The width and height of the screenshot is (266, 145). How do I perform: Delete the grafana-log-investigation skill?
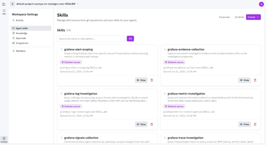[x=152, y=124]
